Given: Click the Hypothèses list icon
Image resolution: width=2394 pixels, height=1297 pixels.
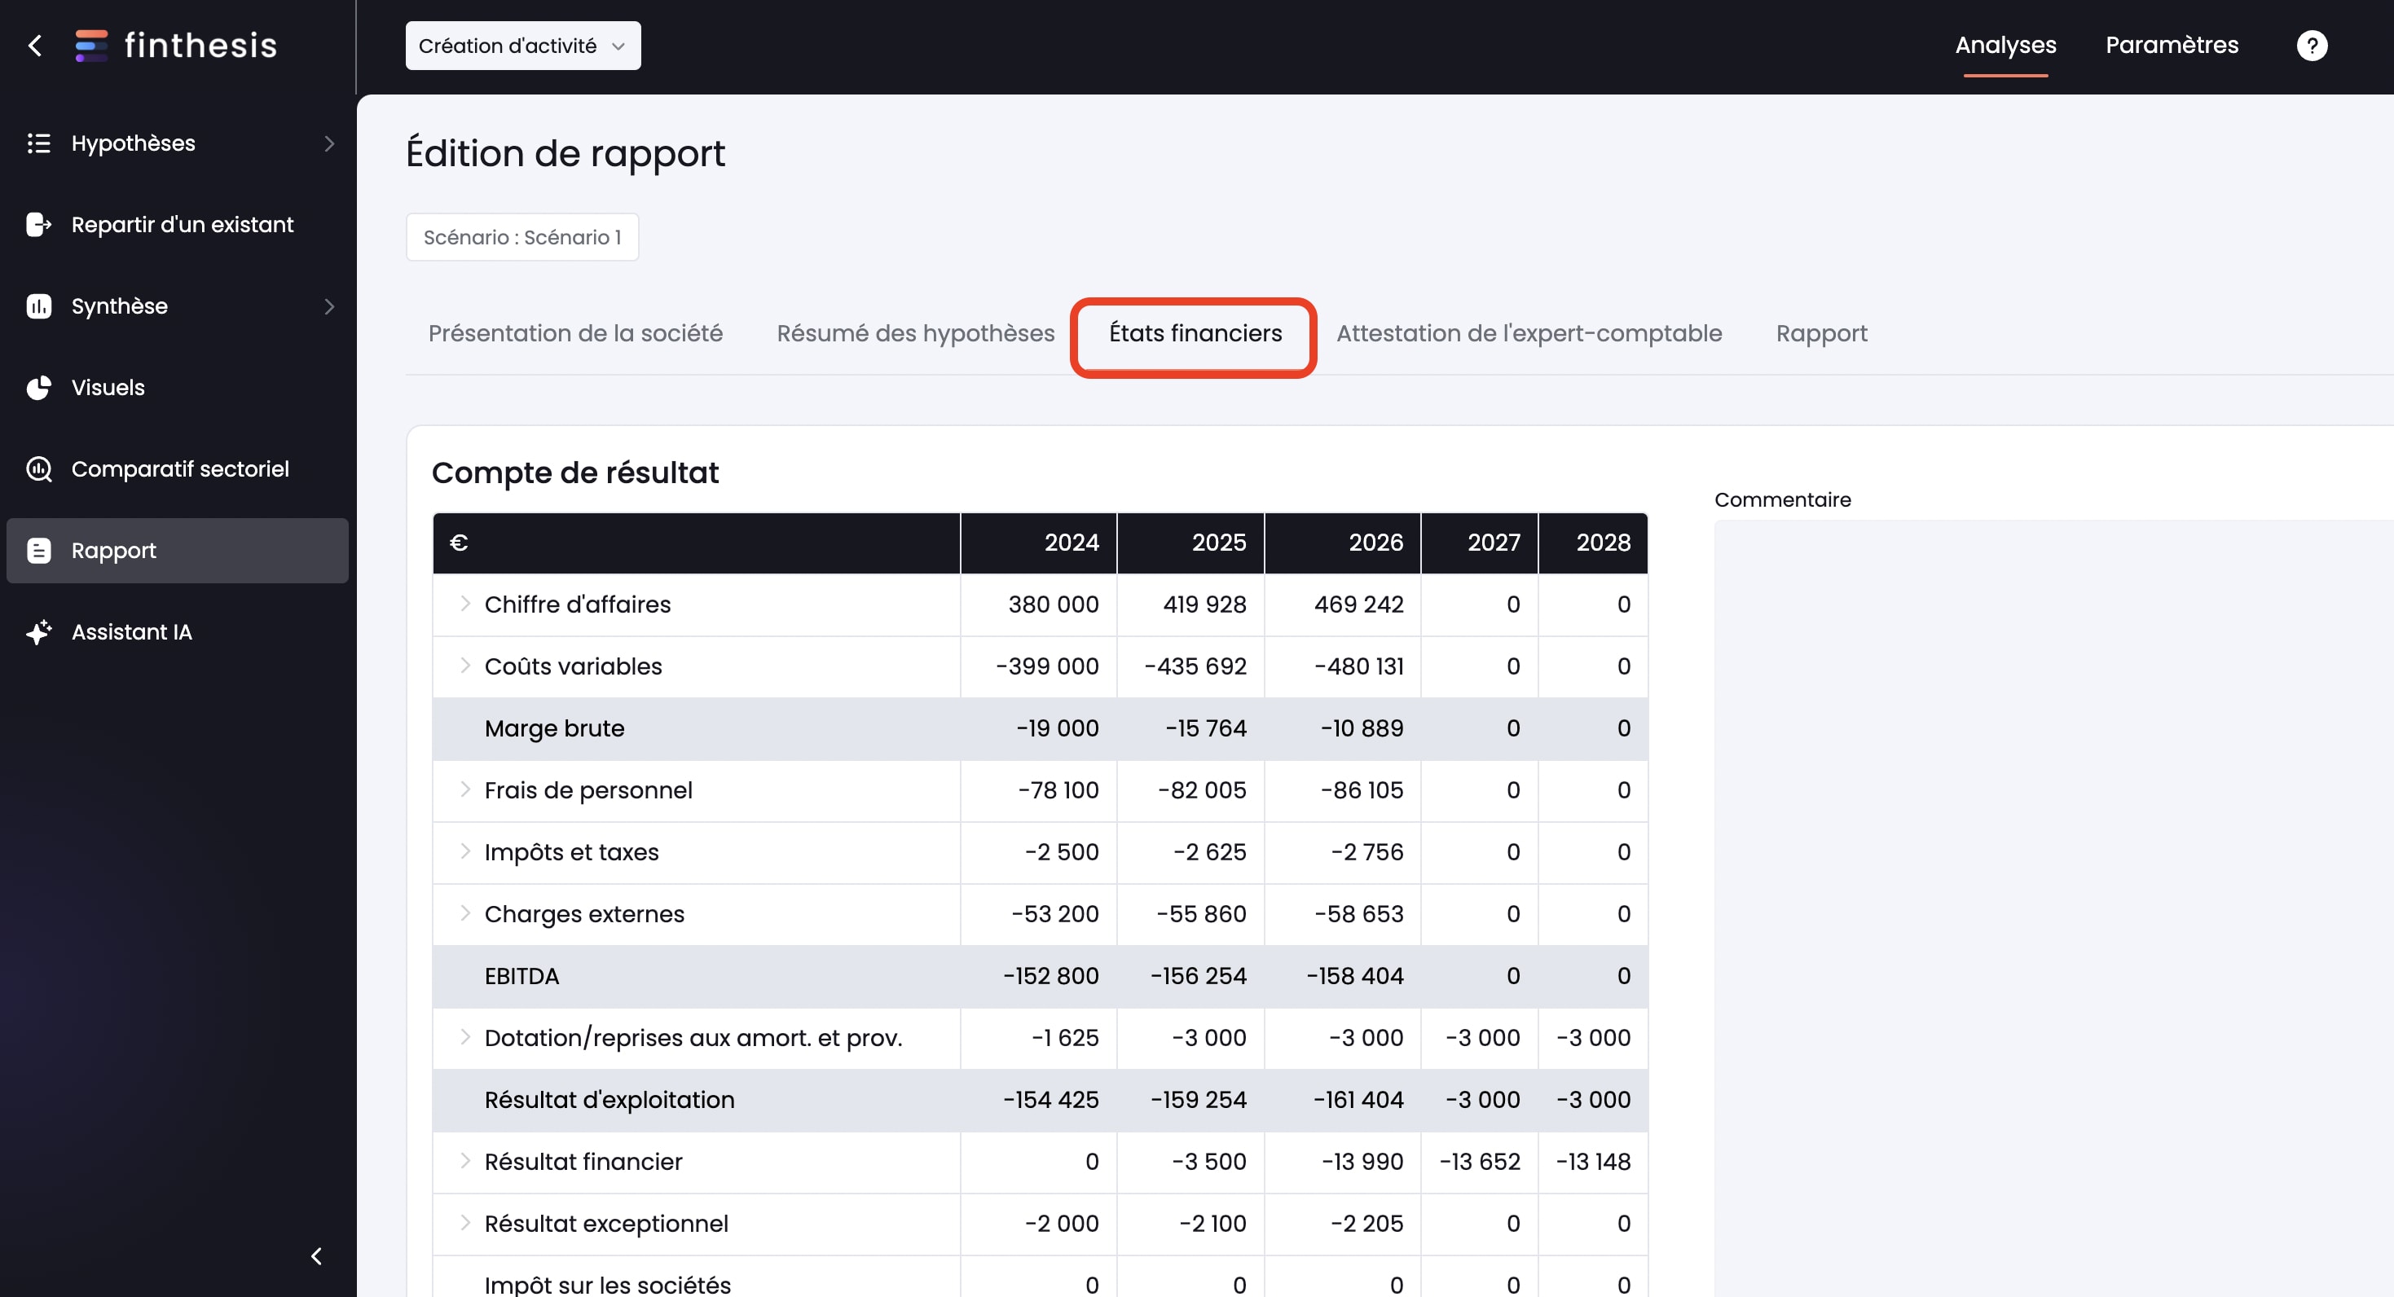Looking at the screenshot, I should pyautogui.click(x=38, y=143).
